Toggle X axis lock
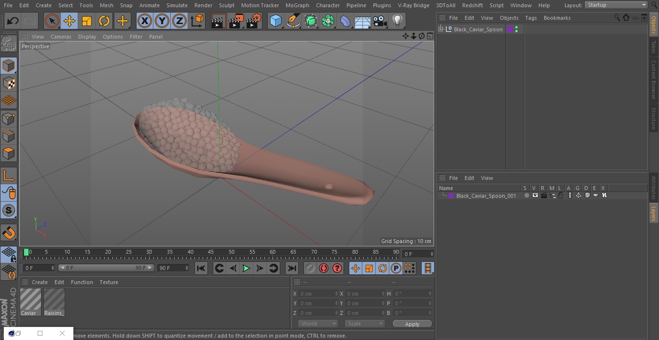 tap(145, 21)
